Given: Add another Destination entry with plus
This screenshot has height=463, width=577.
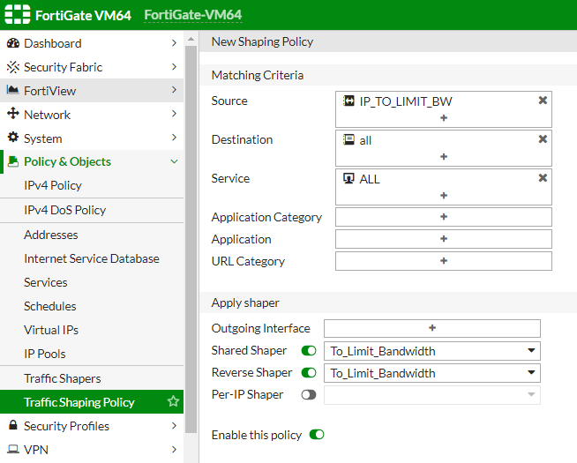Looking at the screenshot, I should point(444,157).
